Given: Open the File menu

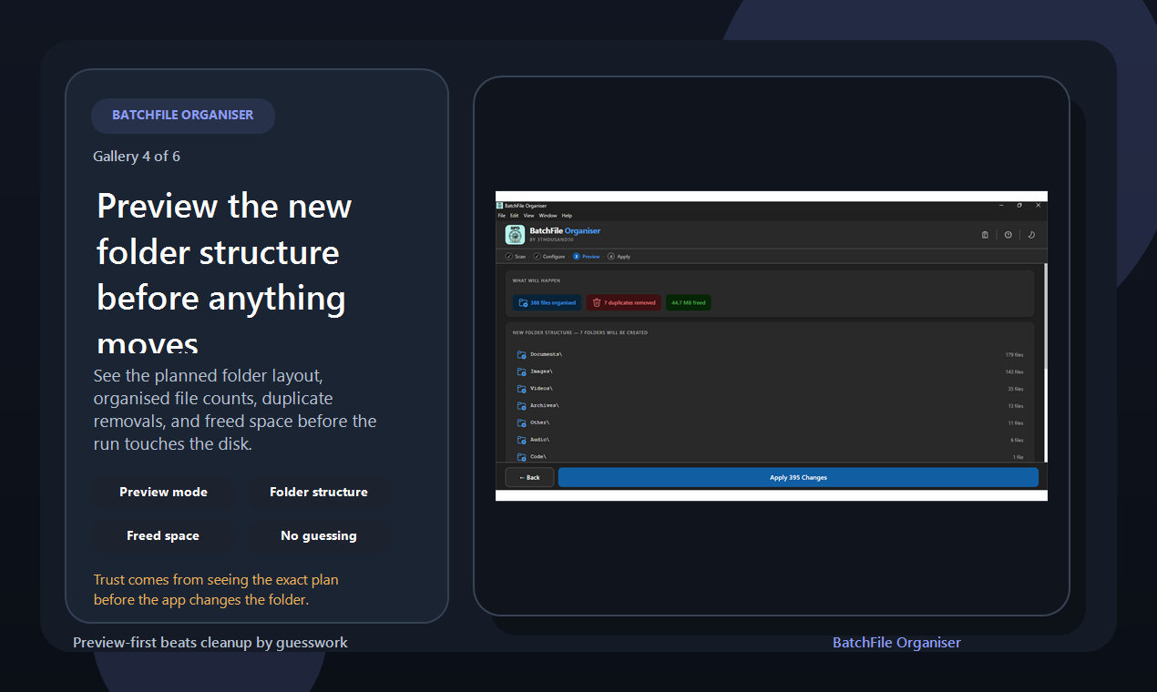Looking at the screenshot, I should 501,215.
